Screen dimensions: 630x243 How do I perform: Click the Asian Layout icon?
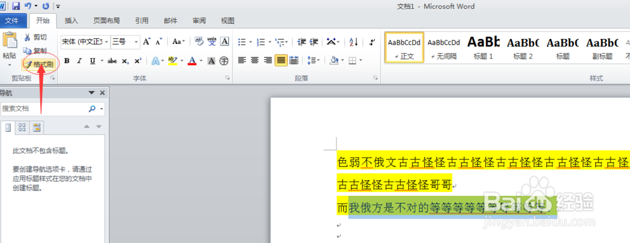(x=331, y=41)
